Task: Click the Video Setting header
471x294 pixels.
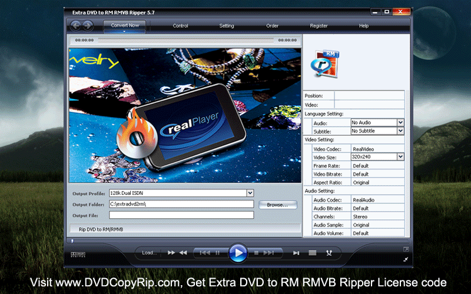Action: tap(319, 140)
